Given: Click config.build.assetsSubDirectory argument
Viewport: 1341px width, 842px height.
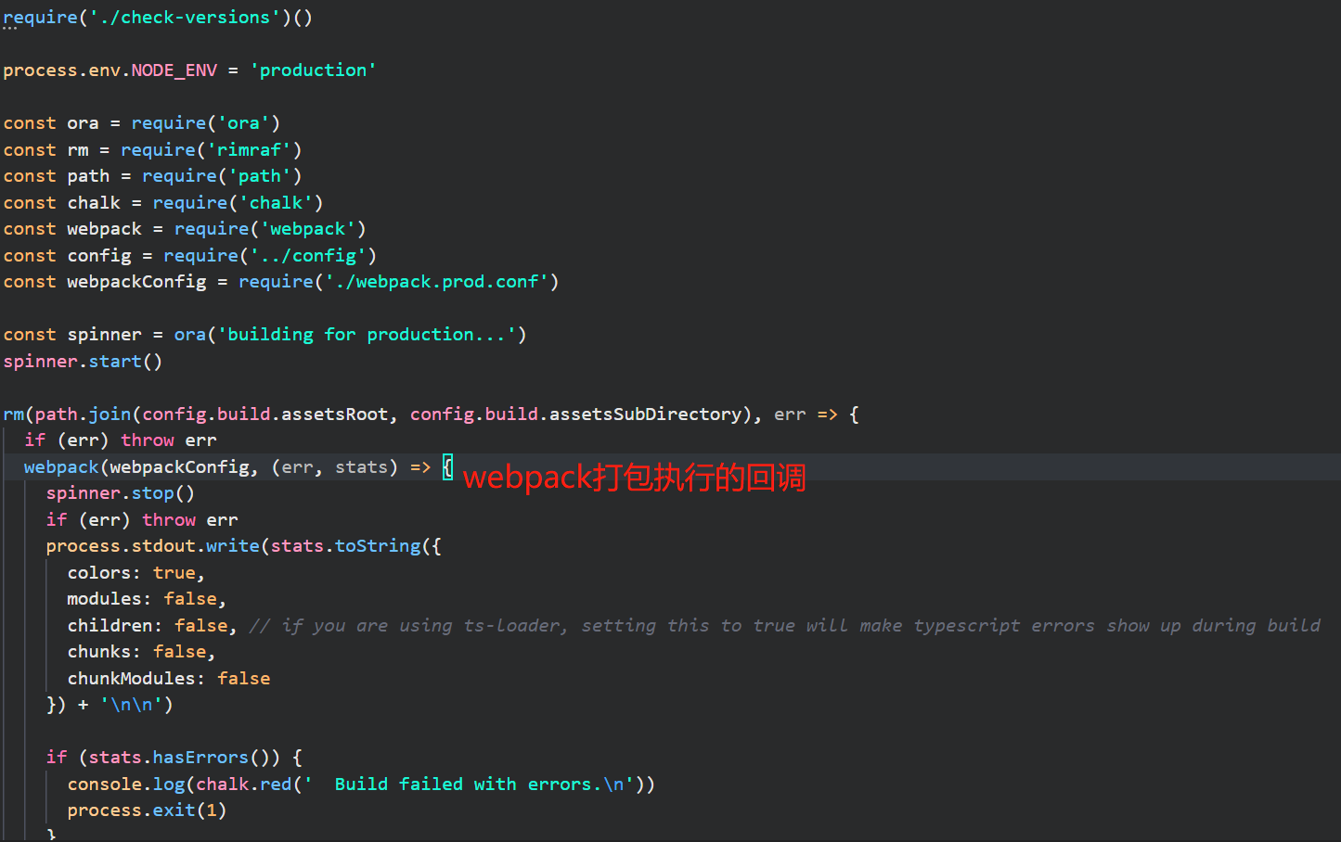Looking at the screenshot, I should [x=575, y=415].
